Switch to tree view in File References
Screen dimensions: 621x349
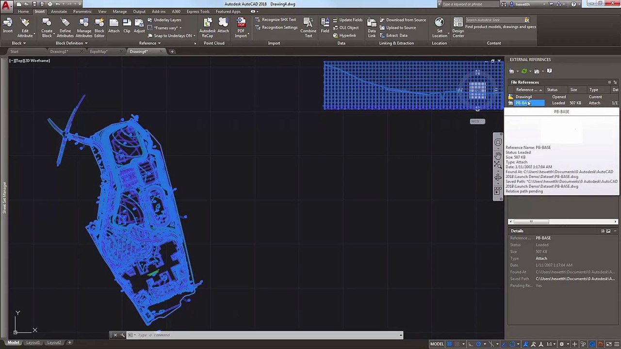pyautogui.click(x=615, y=82)
